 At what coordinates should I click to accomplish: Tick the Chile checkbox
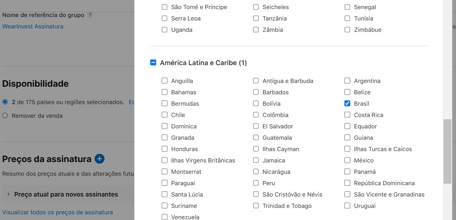(x=165, y=115)
